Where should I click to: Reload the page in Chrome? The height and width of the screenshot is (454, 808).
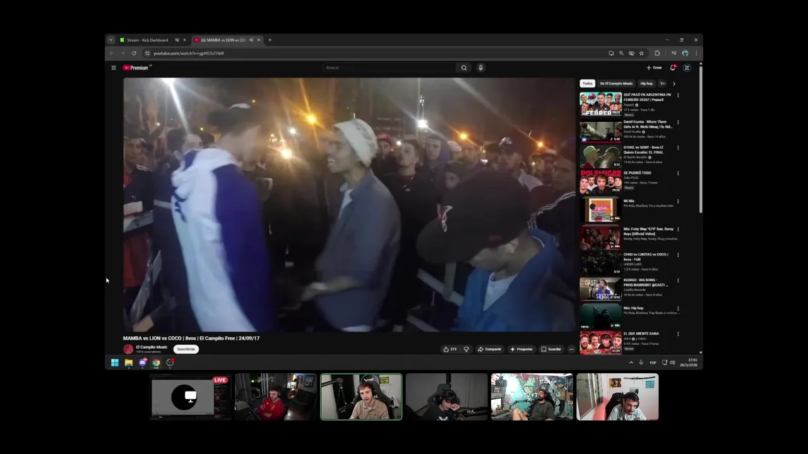(x=134, y=53)
